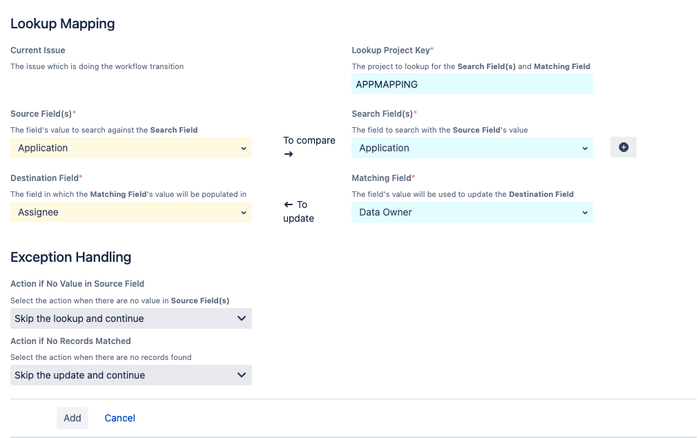Click the plus icon to add search field
698x438 pixels.
(622, 147)
